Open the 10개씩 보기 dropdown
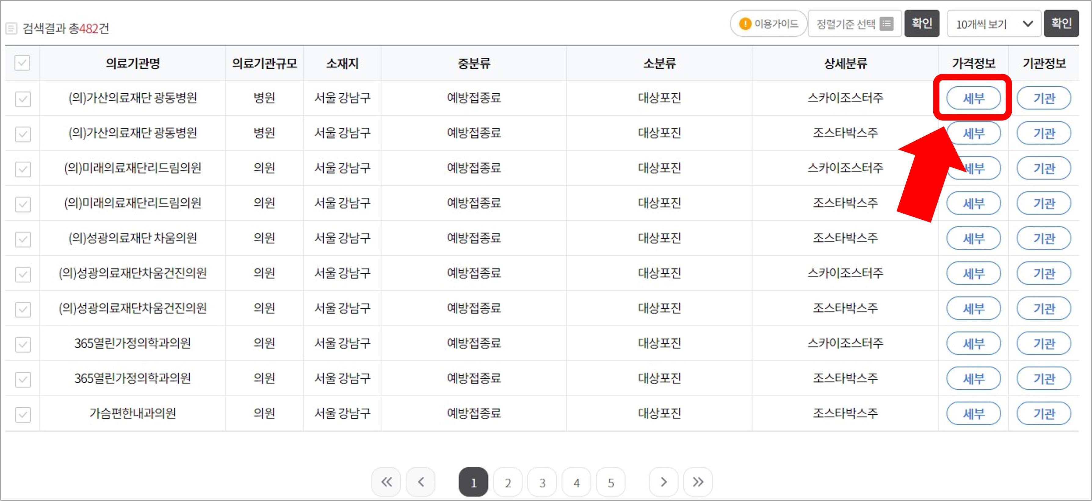1092x501 pixels. (994, 24)
